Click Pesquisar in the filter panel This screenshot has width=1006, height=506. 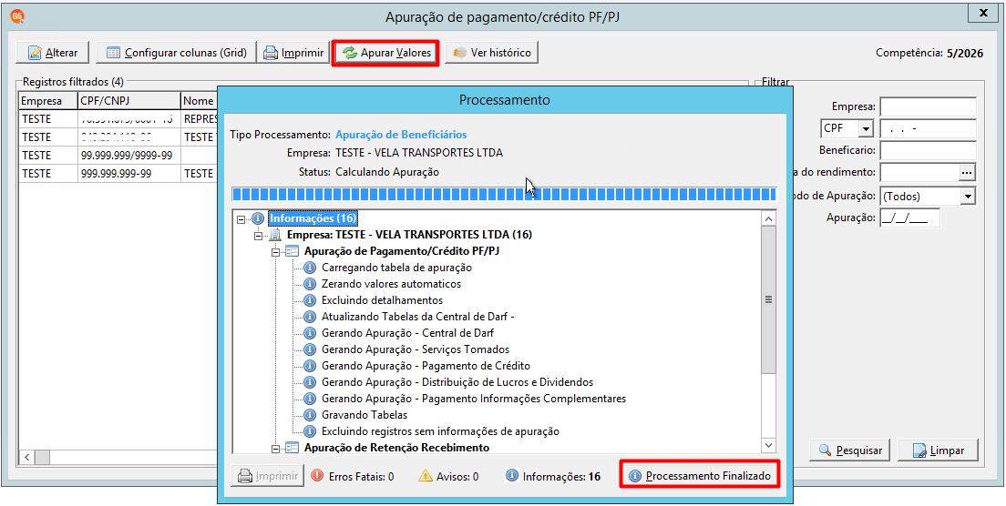click(x=850, y=450)
